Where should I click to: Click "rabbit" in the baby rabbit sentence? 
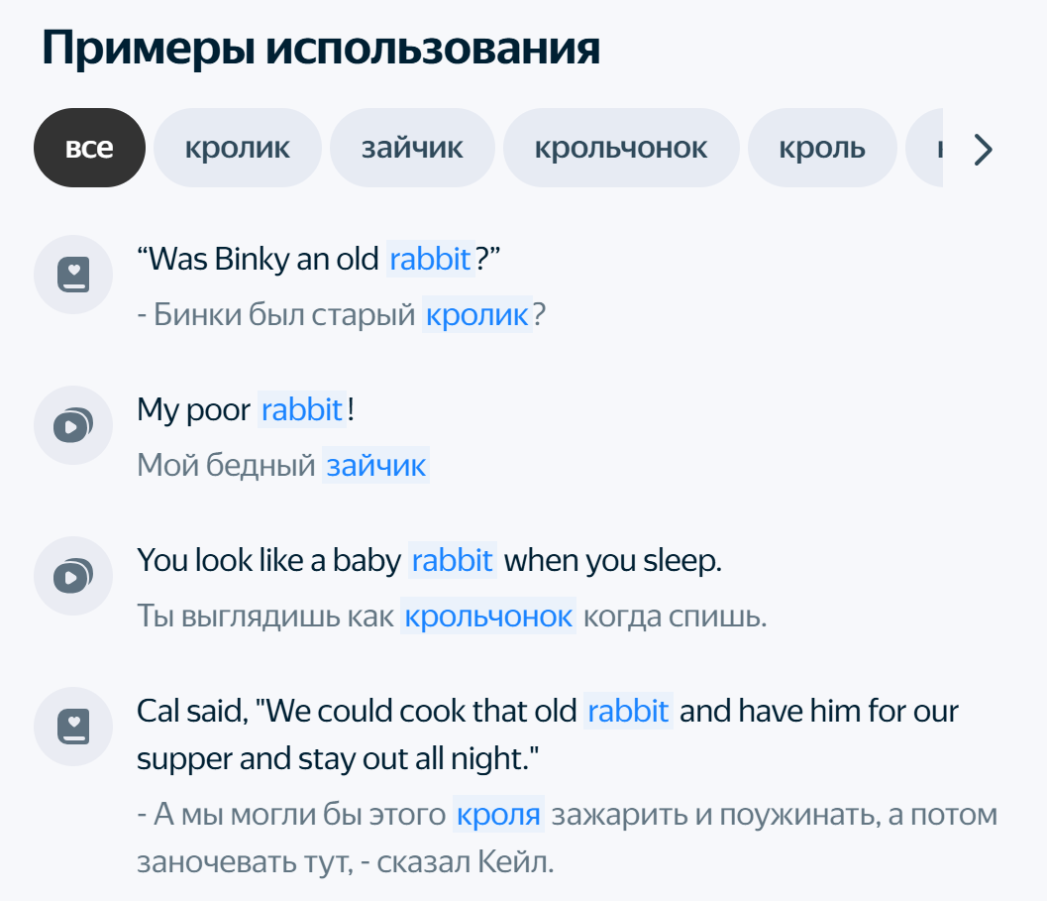click(x=452, y=560)
